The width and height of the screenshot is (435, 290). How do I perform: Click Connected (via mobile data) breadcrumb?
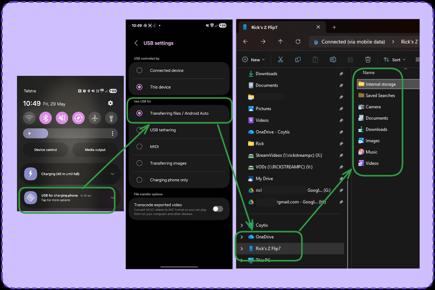point(353,42)
